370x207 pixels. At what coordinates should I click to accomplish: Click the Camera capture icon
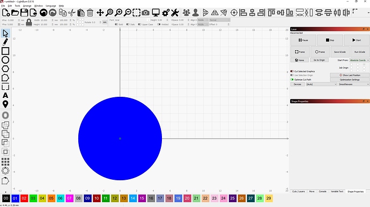[146, 13]
